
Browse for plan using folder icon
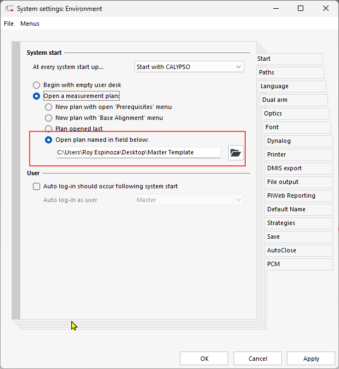[x=235, y=153]
